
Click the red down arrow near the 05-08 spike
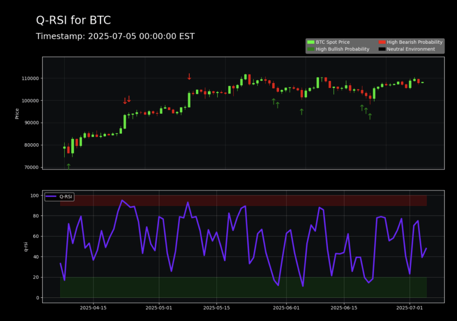189,77
